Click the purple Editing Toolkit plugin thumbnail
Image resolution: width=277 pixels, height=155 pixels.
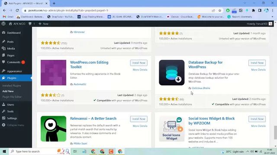pos(53,73)
